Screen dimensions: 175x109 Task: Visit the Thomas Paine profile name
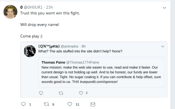pos(53,62)
